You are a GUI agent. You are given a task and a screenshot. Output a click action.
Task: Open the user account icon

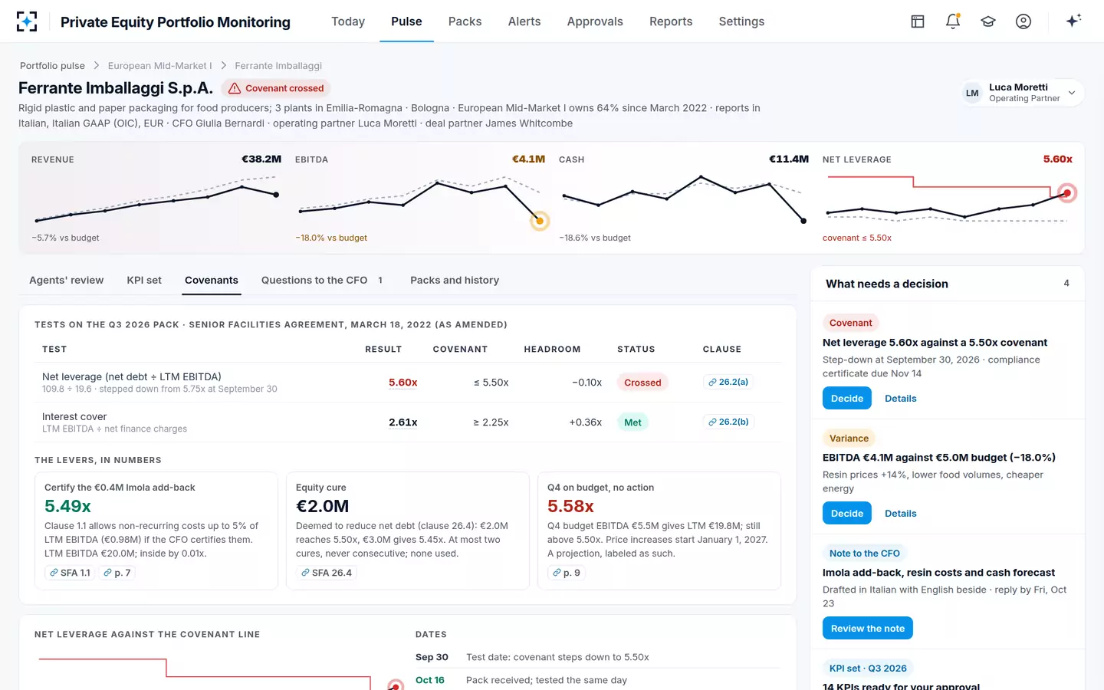(1024, 21)
